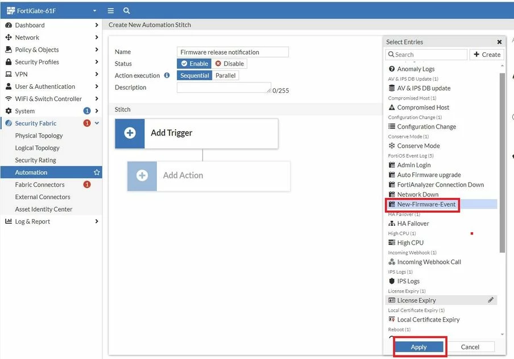Click the IPS Logs shield icon

pyautogui.click(x=392, y=281)
